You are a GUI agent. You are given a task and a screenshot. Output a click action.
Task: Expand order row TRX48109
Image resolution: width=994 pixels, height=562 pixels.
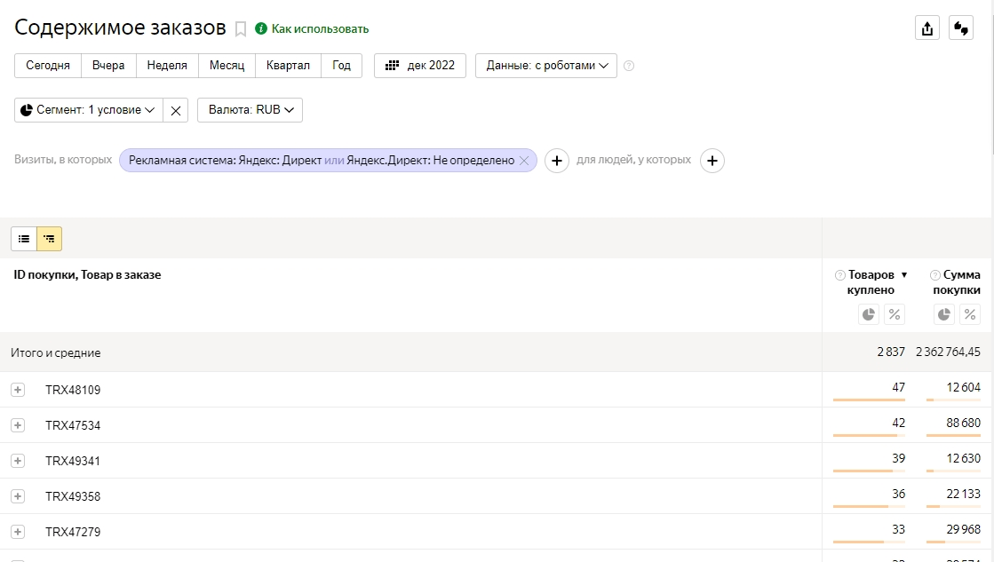point(18,390)
